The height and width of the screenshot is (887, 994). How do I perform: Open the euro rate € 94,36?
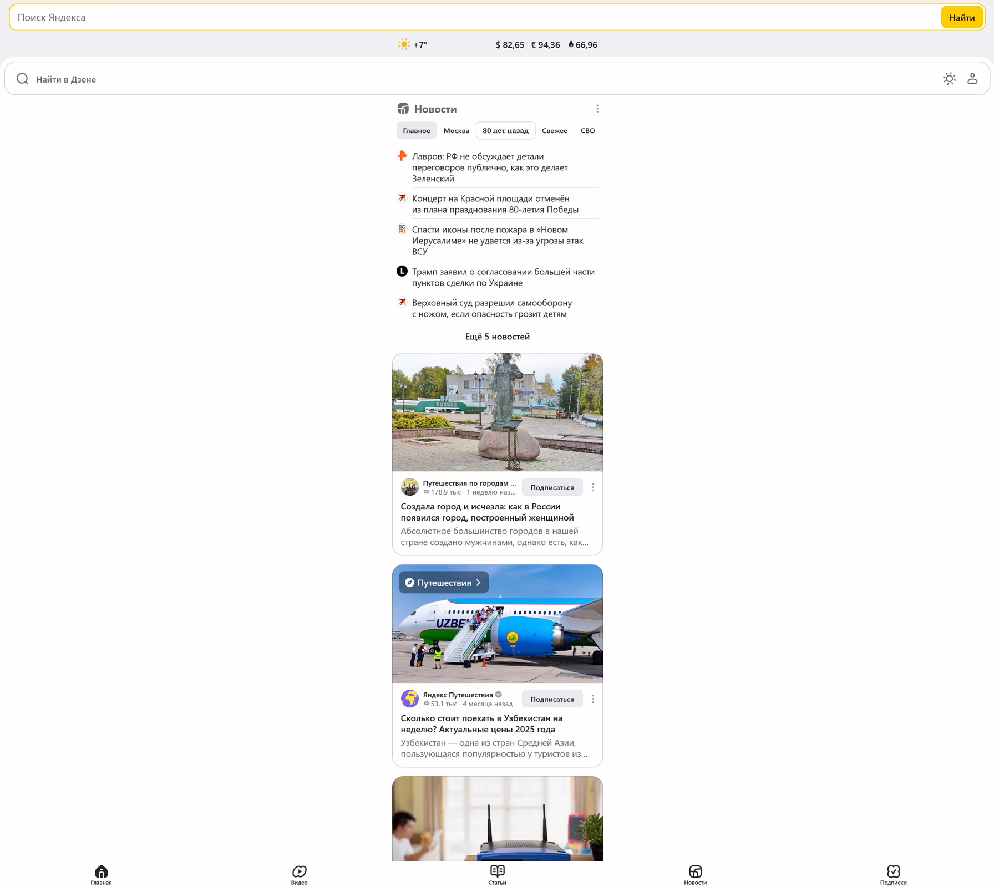pos(545,45)
